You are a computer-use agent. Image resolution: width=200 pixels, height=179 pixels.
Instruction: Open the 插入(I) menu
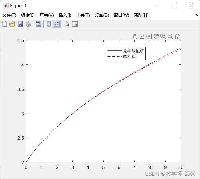click(x=65, y=15)
